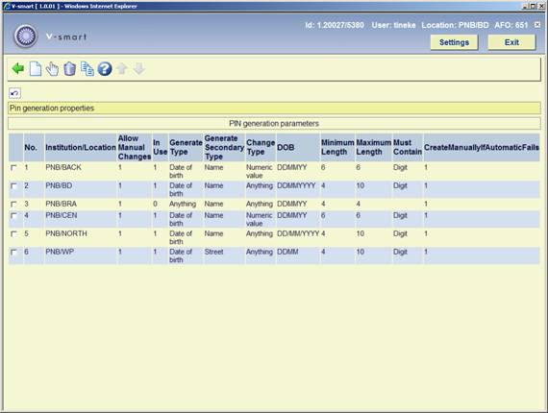Tick the checkbox for PNB/WP row
This screenshot has height=413, width=548.
pyautogui.click(x=13, y=252)
